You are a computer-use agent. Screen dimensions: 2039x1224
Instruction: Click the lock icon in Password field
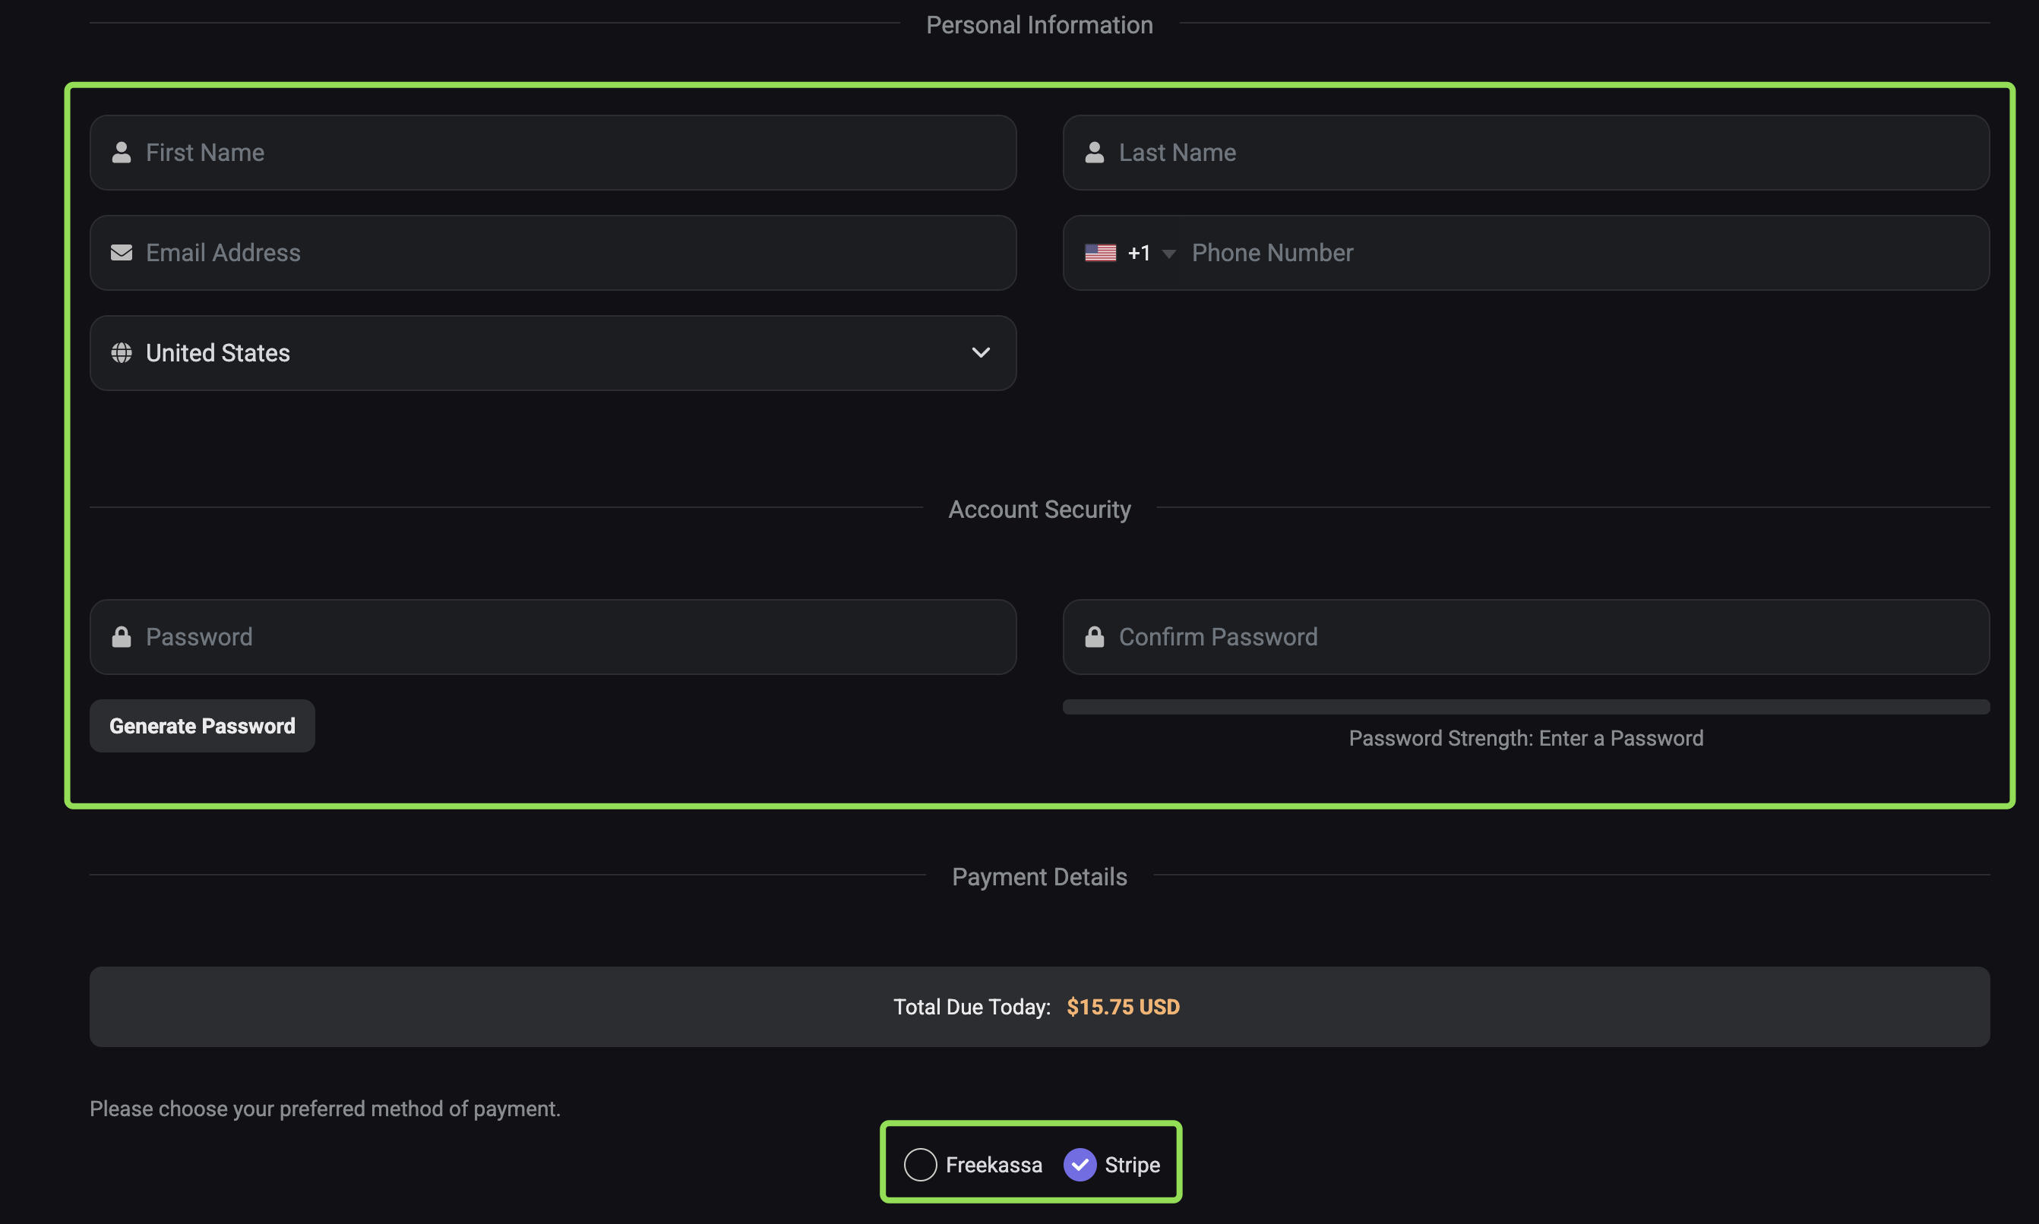pos(122,637)
